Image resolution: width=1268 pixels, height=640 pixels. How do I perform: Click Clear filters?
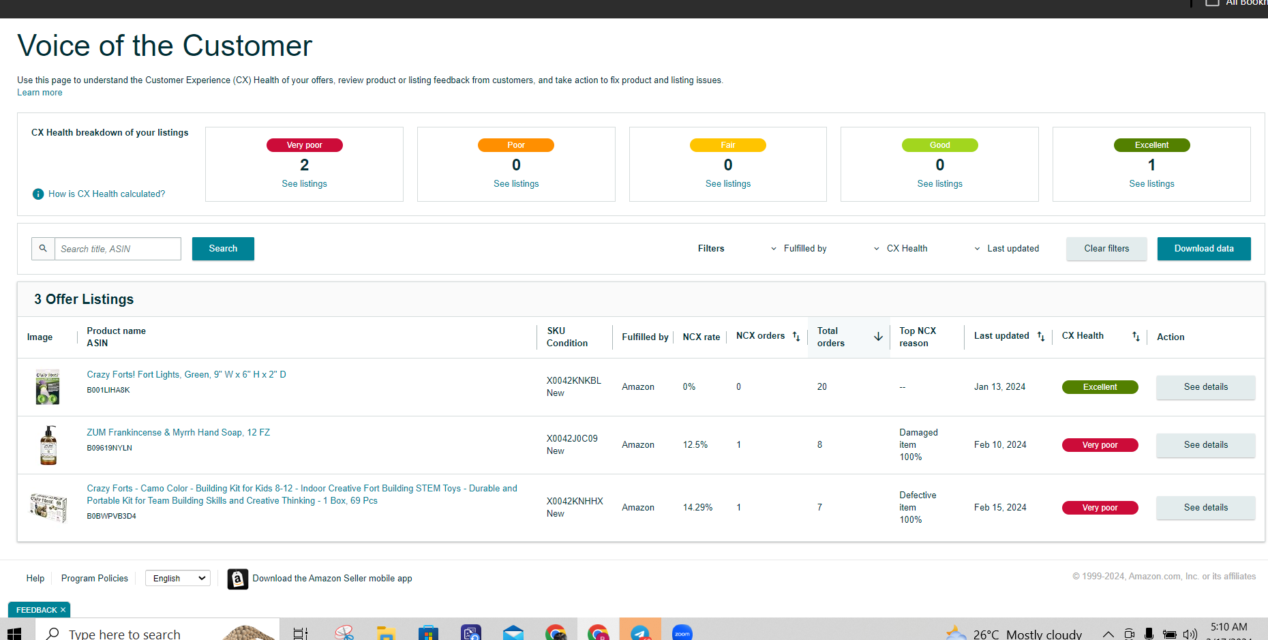coord(1106,249)
